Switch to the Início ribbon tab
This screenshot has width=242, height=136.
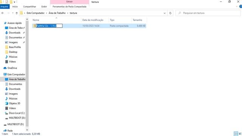pyautogui.click(x=15, y=7)
